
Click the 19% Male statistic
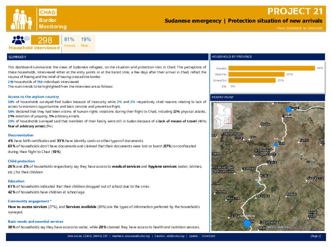(x=86, y=42)
